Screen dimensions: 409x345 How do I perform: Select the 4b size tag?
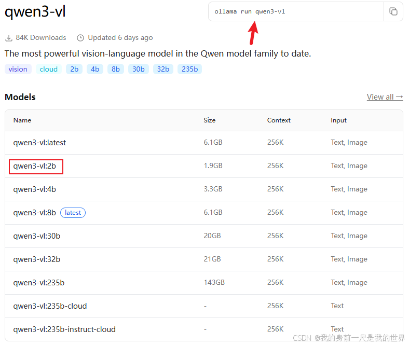tap(95, 69)
